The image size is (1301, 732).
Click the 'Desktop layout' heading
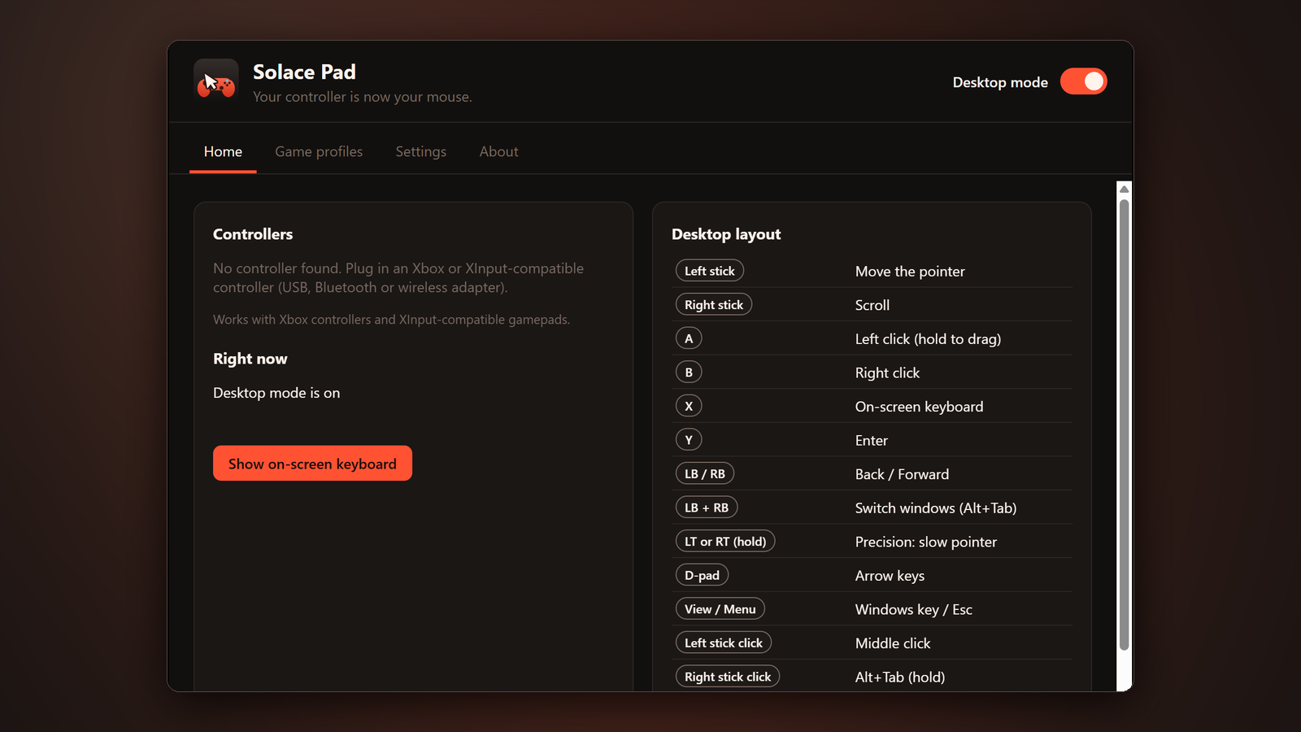[726, 234]
